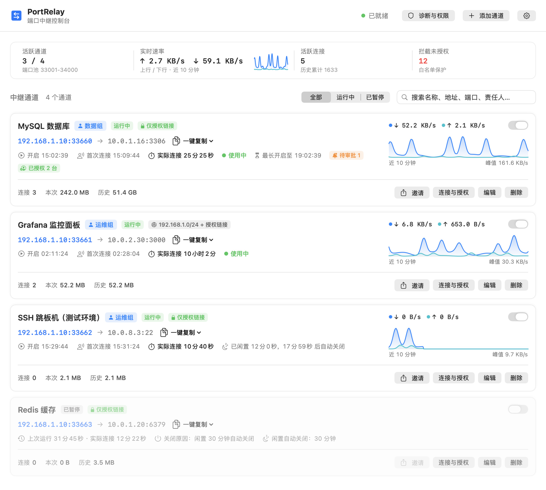Viewport: 546px width, 490px height.
Task: Click timer icon by 实际连接 10小时2分
Action: [151, 254]
